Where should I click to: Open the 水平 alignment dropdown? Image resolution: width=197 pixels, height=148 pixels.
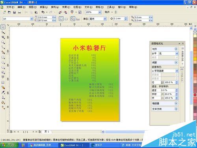click(x=177, y=53)
